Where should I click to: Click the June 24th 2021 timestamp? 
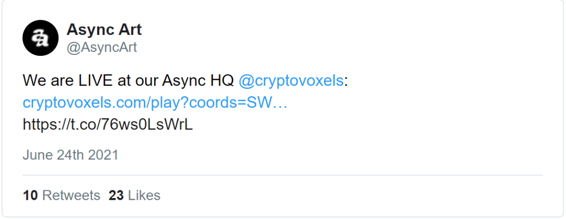(x=70, y=155)
